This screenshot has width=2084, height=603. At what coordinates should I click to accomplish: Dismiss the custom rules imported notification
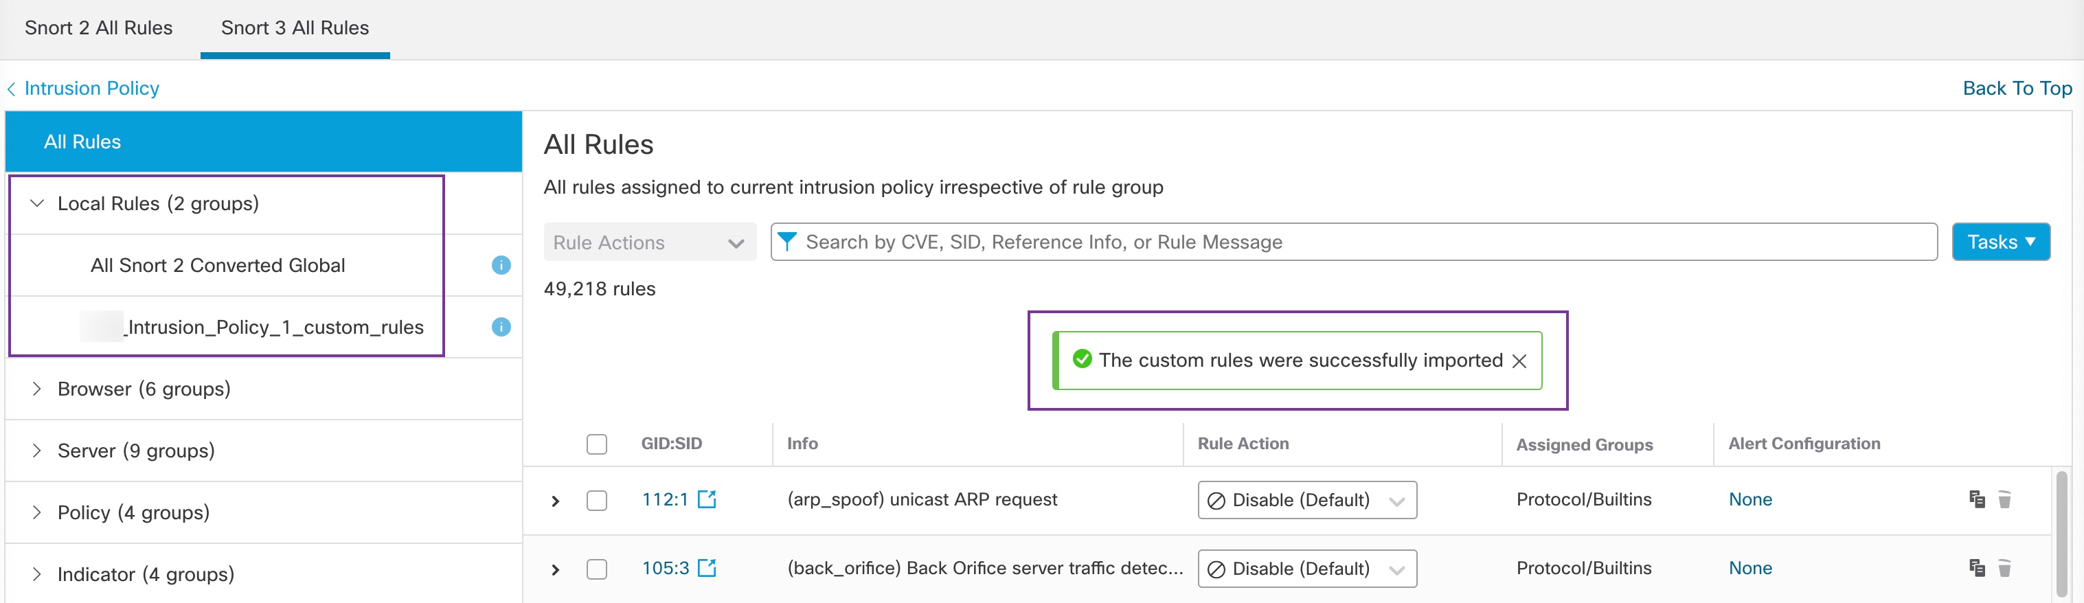[1519, 361]
